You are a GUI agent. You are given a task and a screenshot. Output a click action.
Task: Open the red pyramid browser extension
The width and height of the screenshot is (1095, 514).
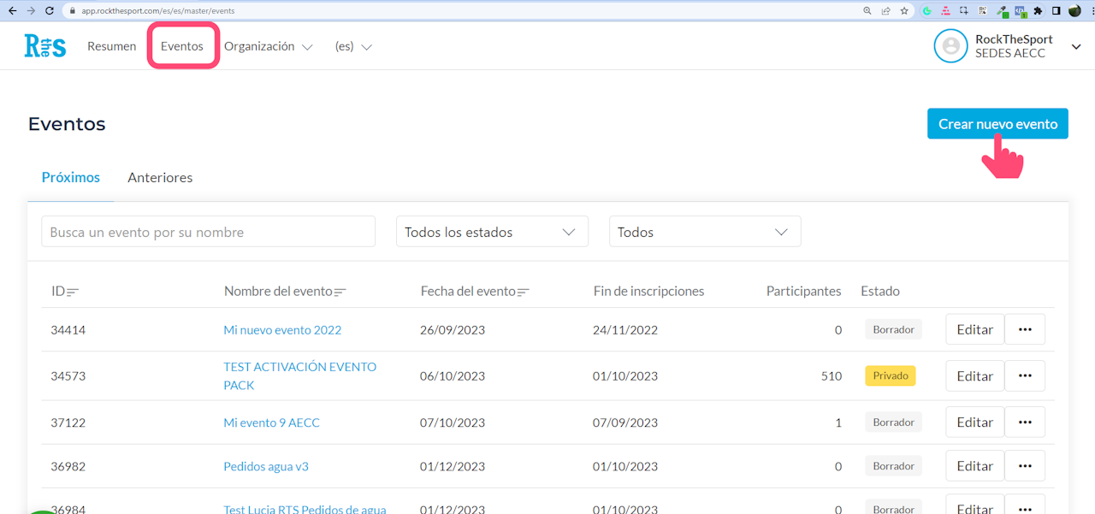(x=945, y=11)
